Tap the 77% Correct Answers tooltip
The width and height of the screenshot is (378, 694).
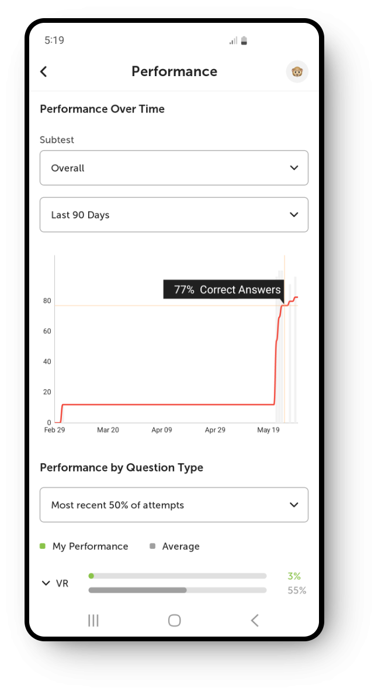tap(223, 289)
